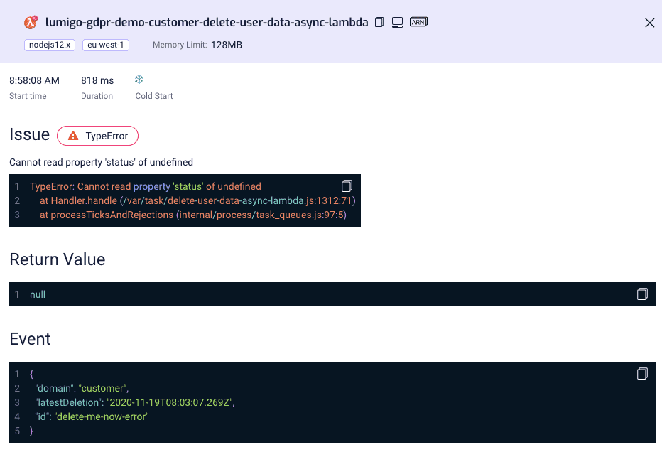Select the TypeError issue badge
Viewport: 662px width, 457px height.
[x=97, y=135]
